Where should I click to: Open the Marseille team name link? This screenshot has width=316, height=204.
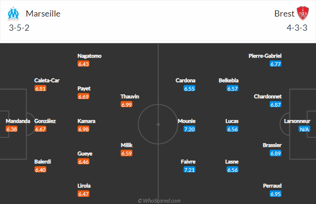tap(43, 13)
